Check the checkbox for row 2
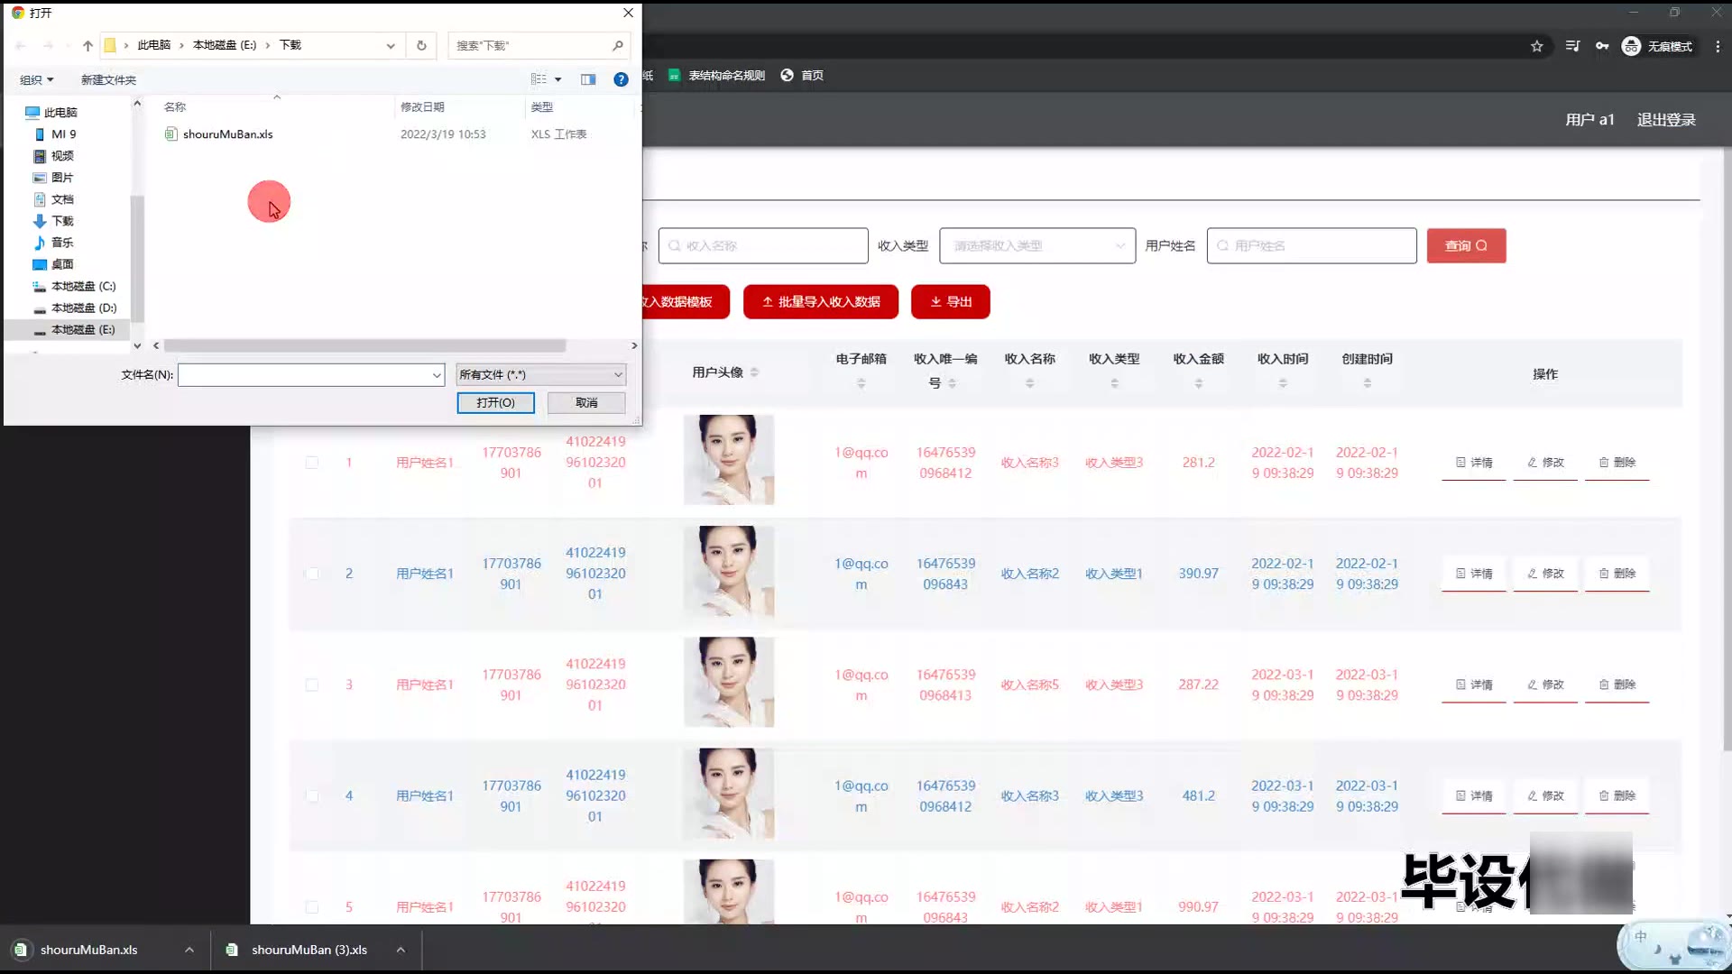This screenshot has width=1732, height=974. tap(312, 574)
